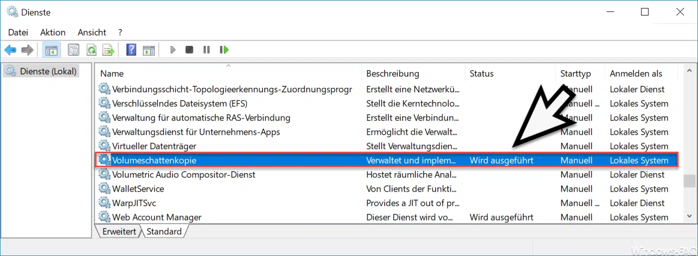
Task: Click gear icon of WarpJITSvc
Action: click(104, 203)
